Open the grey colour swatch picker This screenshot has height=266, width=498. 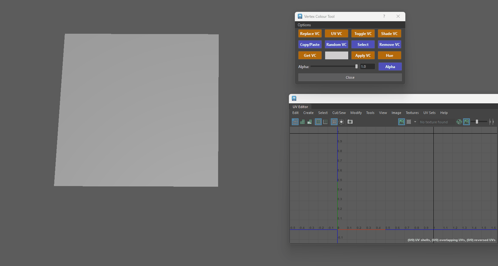click(x=336, y=56)
